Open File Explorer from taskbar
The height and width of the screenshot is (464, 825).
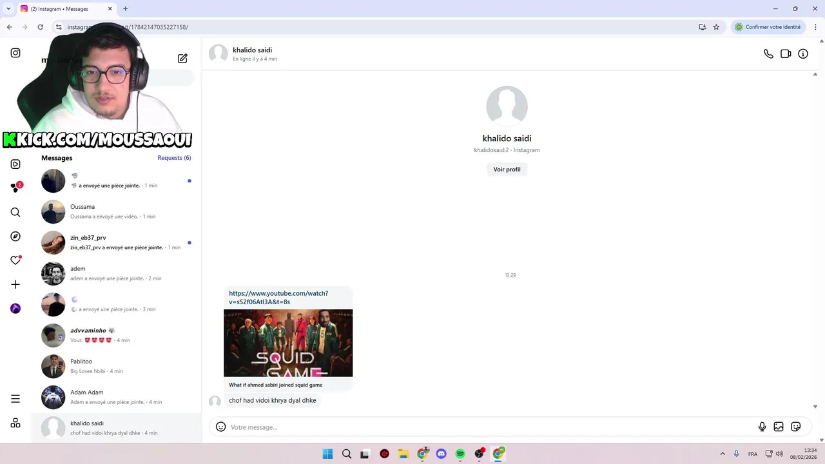[403, 454]
